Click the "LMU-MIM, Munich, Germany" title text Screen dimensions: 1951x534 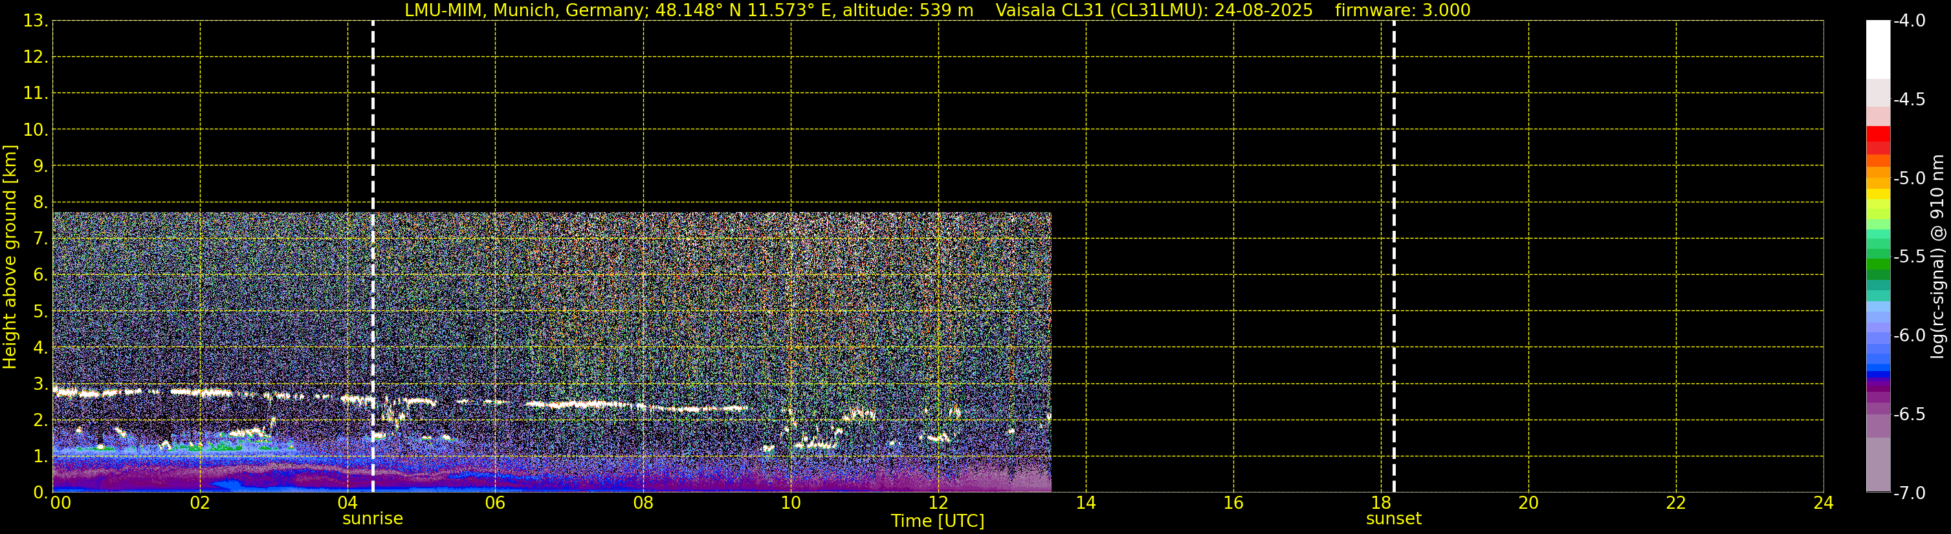pos(526,10)
